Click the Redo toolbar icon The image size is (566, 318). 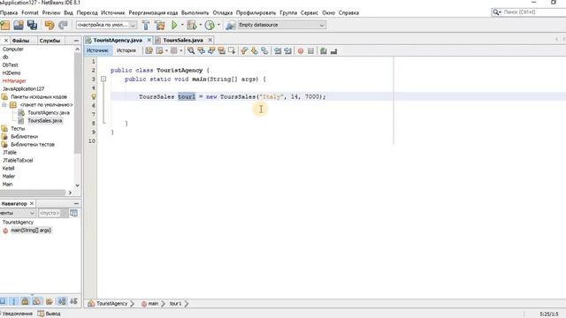click(63, 25)
